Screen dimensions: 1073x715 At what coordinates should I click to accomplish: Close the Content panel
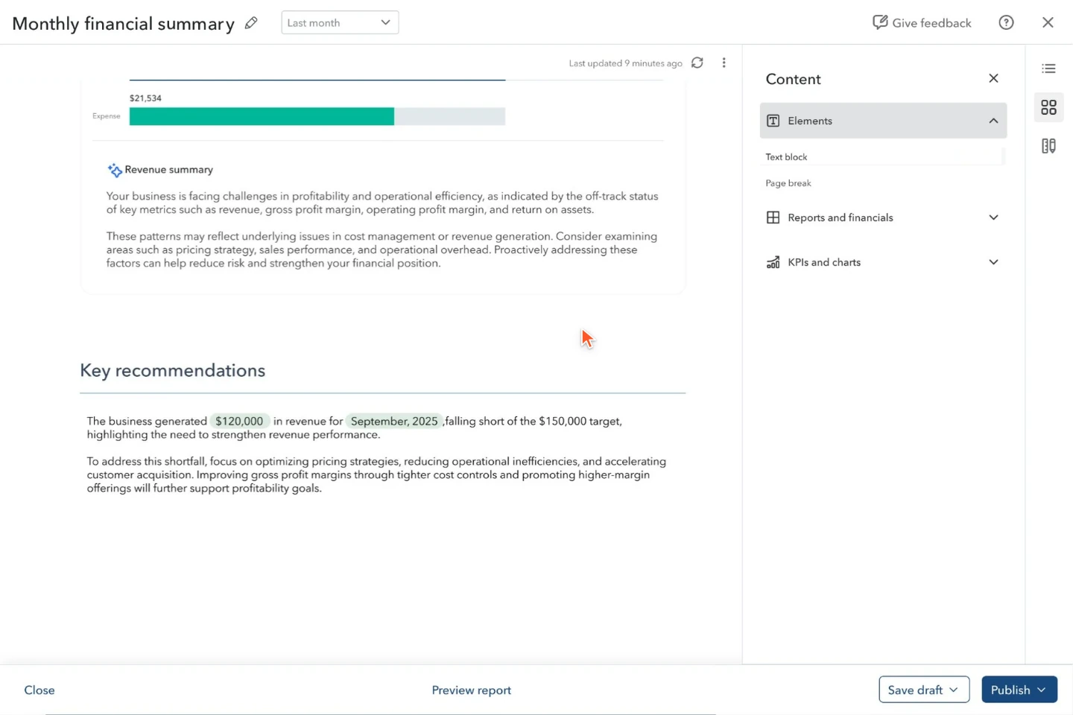(993, 78)
